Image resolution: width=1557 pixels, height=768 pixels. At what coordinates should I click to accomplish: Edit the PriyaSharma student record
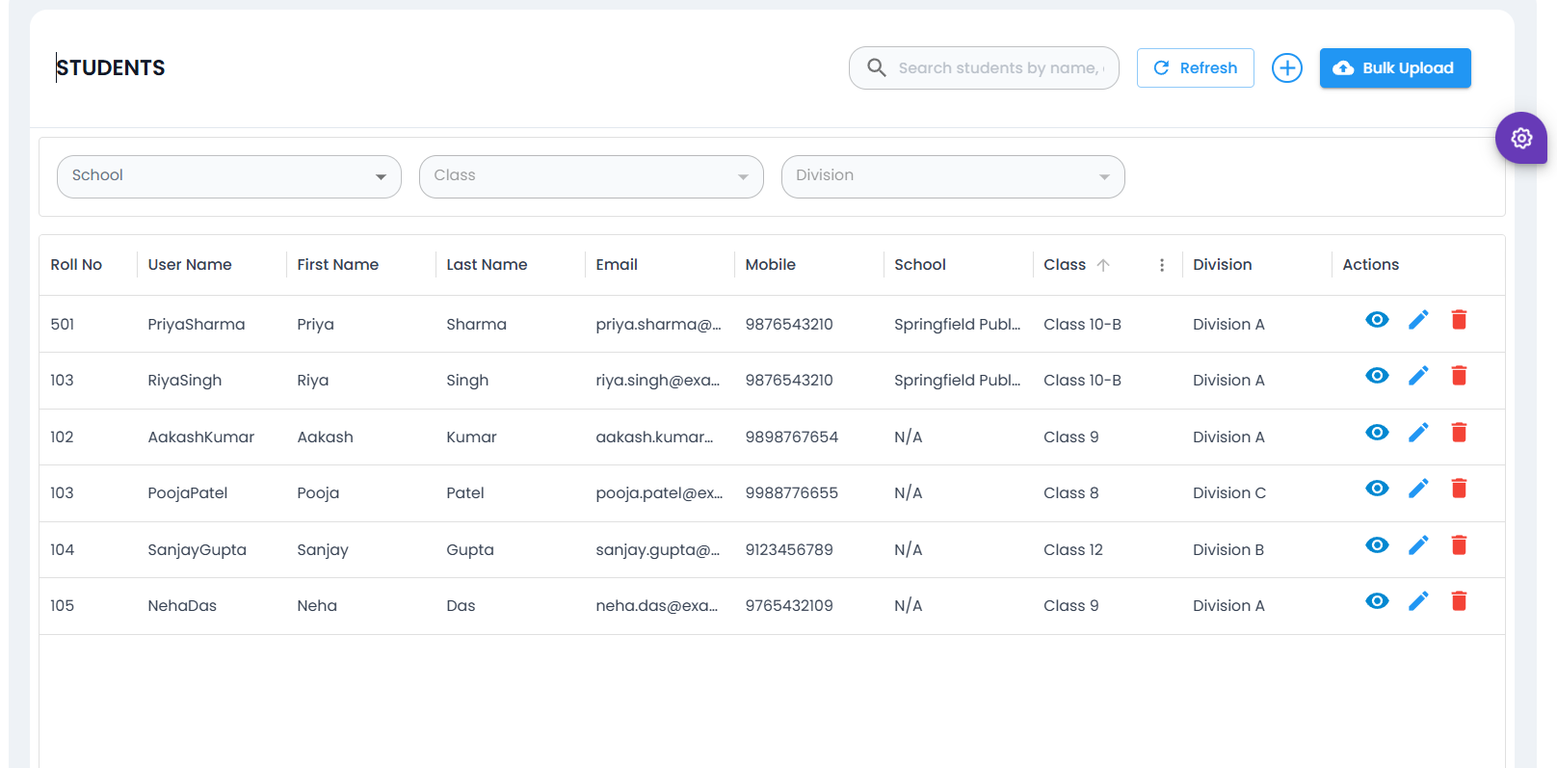coord(1418,320)
